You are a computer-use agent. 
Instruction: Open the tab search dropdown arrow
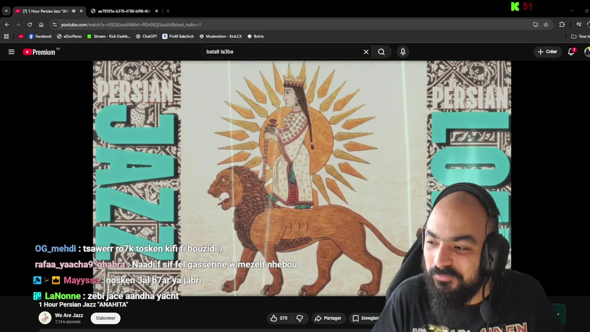[6, 11]
